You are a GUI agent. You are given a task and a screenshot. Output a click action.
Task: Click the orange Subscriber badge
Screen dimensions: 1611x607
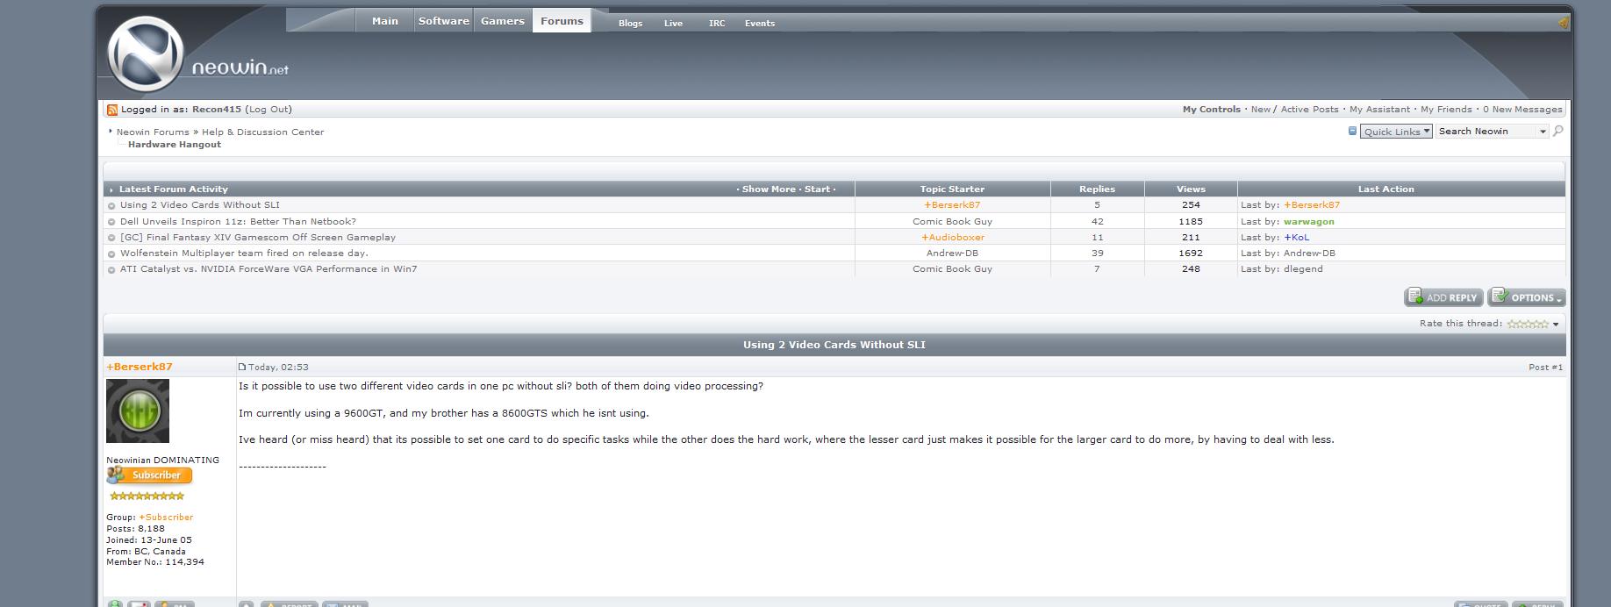(149, 475)
